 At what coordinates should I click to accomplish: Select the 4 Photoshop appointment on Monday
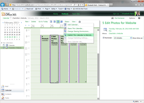(x=45, y=59)
